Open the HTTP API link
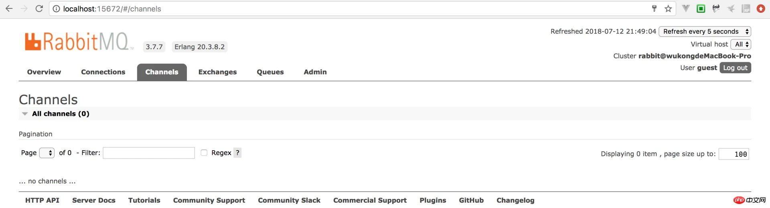Image resolution: width=770 pixels, height=208 pixels. [42, 200]
